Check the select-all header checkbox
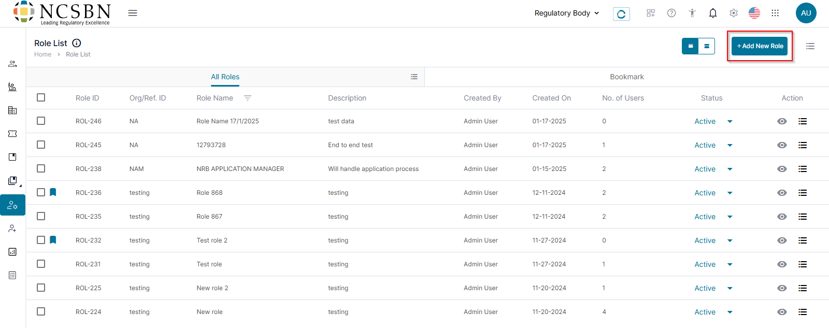This screenshot has width=829, height=328. point(41,97)
